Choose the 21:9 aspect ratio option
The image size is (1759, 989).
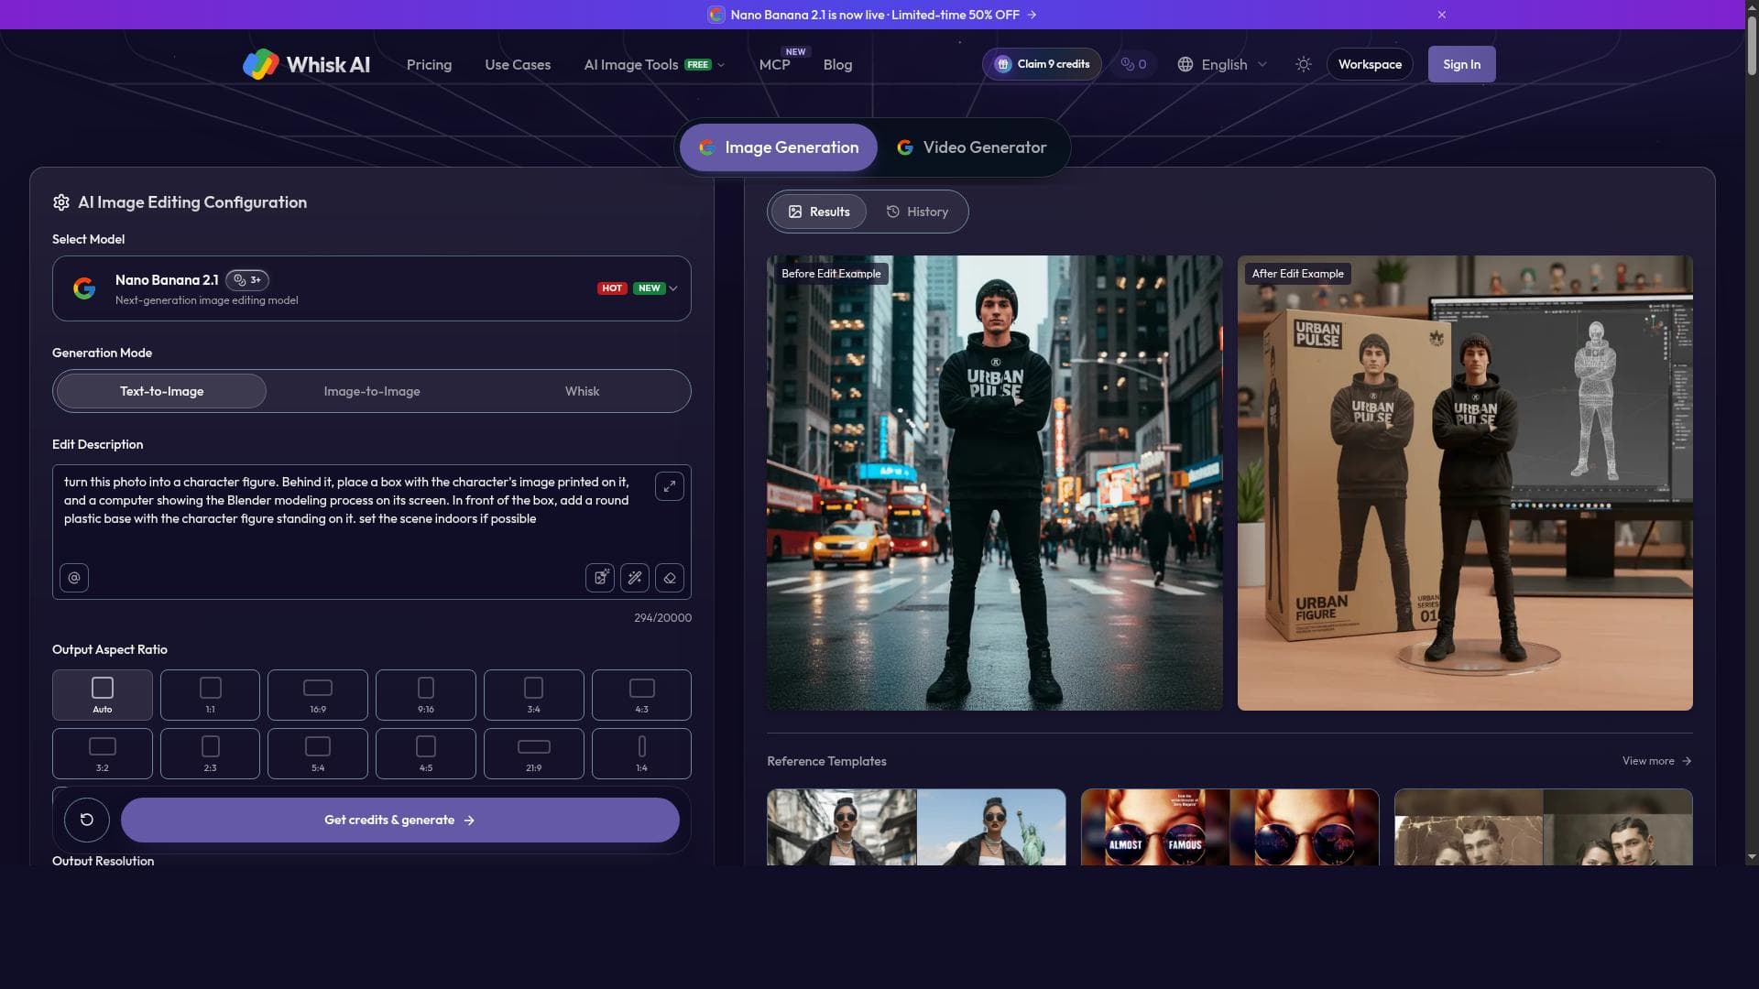[x=534, y=754]
